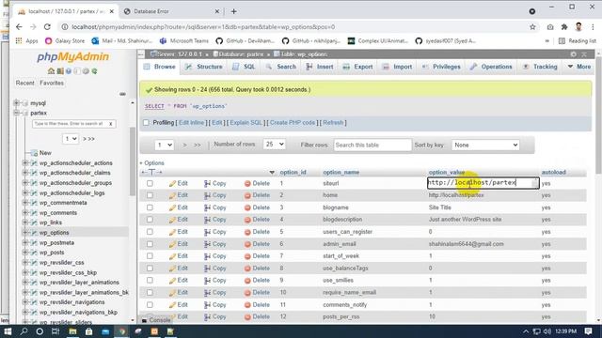Open page settings gear icon
Image resolution: width=602 pixels, height=338 pixels.
(x=573, y=54)
